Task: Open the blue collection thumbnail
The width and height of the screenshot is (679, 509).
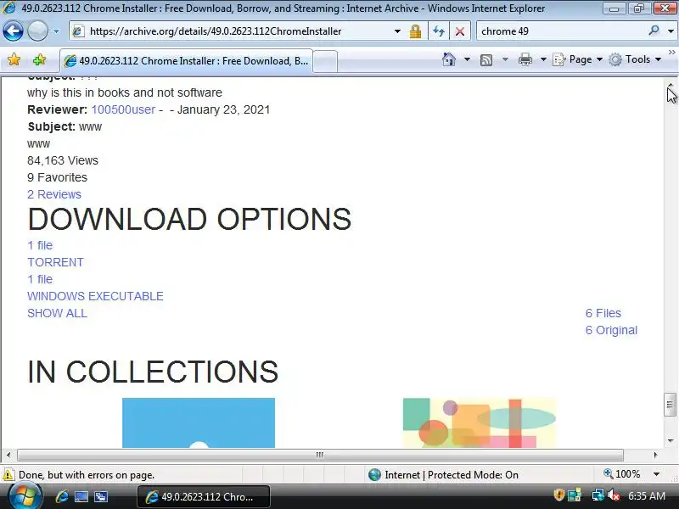Action: (199, 422)
